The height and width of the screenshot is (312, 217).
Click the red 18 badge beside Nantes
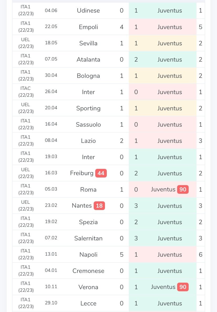click(99, 206)
